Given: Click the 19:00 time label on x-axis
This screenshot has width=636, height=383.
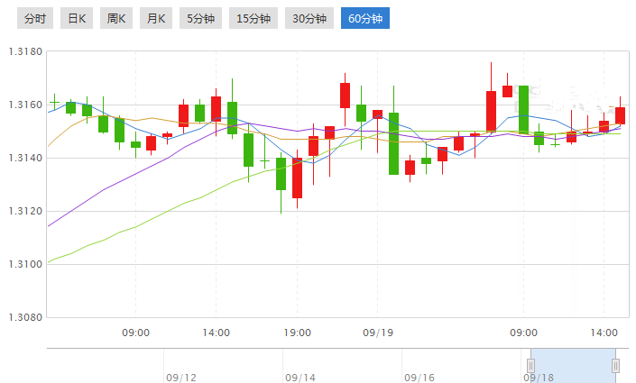Looking at the screenshot, I should click(297, 333).
